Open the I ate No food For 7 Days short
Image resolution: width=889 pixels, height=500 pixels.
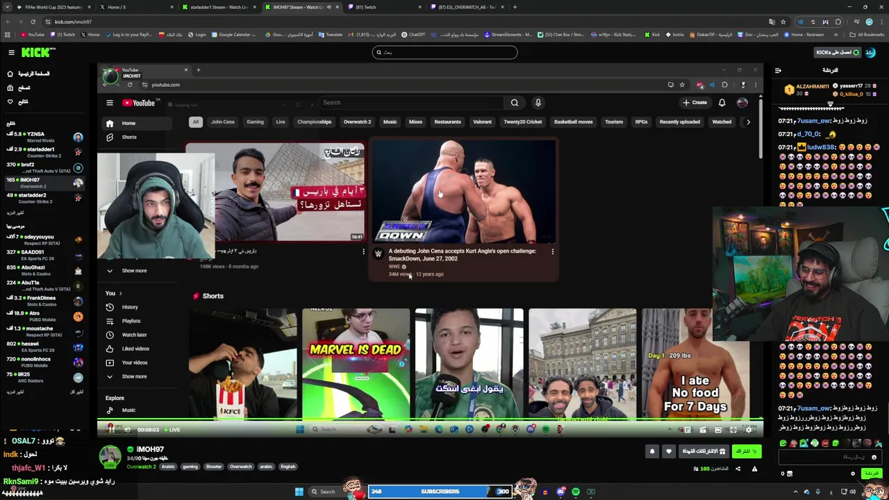coord(695,363)
